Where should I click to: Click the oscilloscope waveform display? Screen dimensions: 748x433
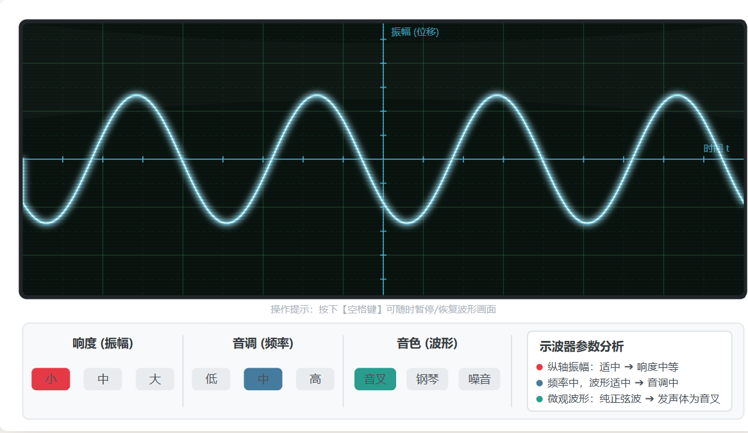point(383,159)
